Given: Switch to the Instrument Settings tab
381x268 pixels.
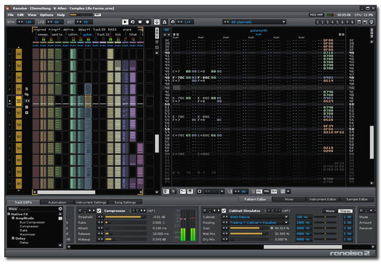Looking at the screenshot, I should click(91, 202).
